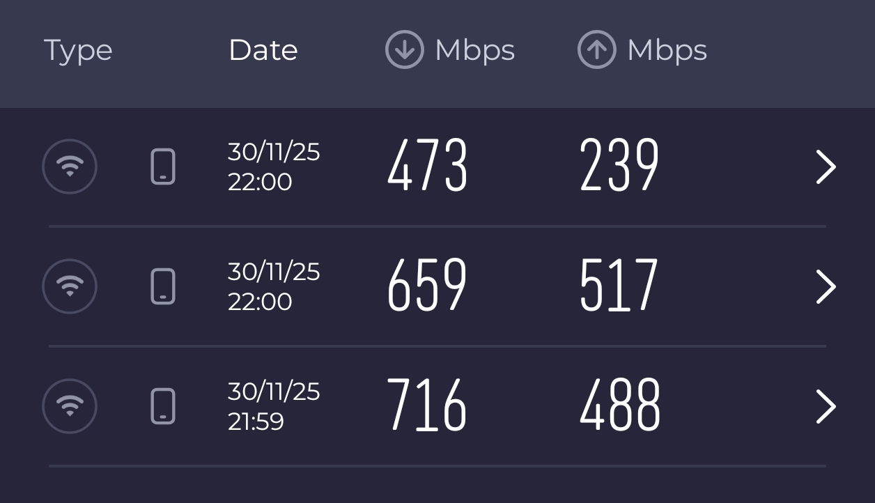
Task: Sort results by the Type column
Action: tap(78, 50)
